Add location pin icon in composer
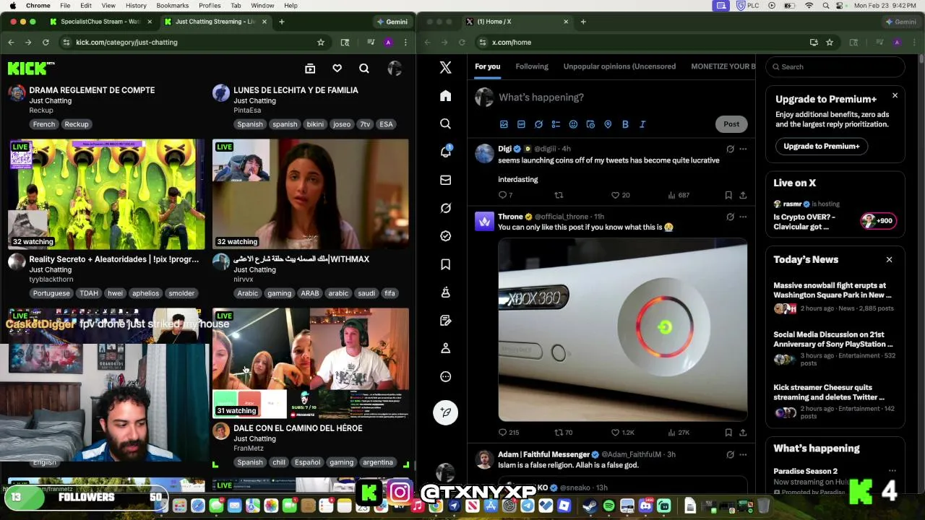Viewport: 925px width, 520px height. tap(608, 124)
